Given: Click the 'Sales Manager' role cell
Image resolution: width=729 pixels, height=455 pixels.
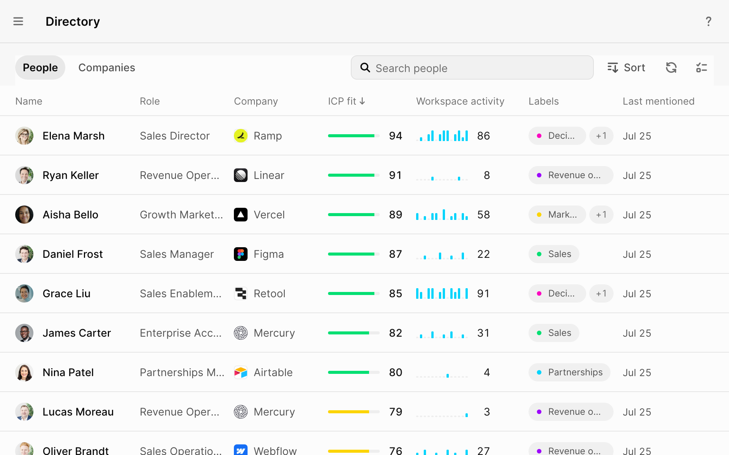Looking at the screenshot, I should (177, 254).
